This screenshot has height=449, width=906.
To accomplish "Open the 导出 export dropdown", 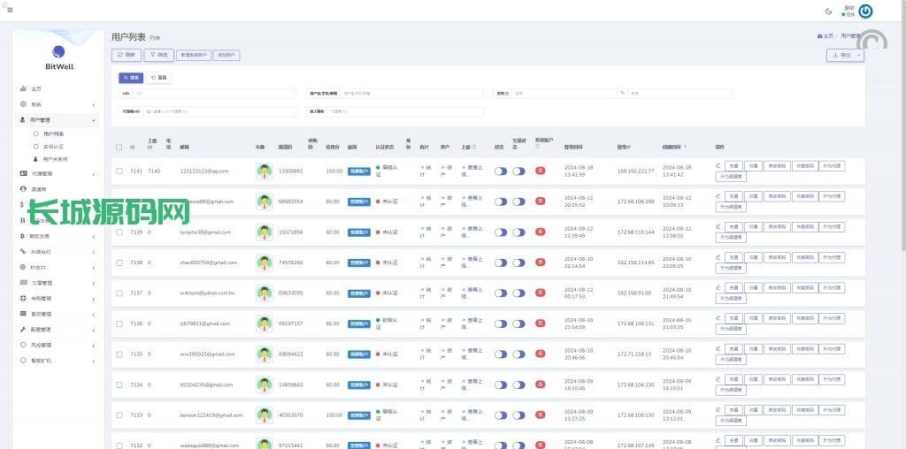I will pyautogui.click(x=845, y=55).
